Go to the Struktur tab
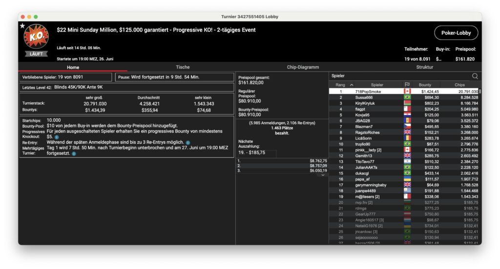500x269 pixels. [424, 67]
